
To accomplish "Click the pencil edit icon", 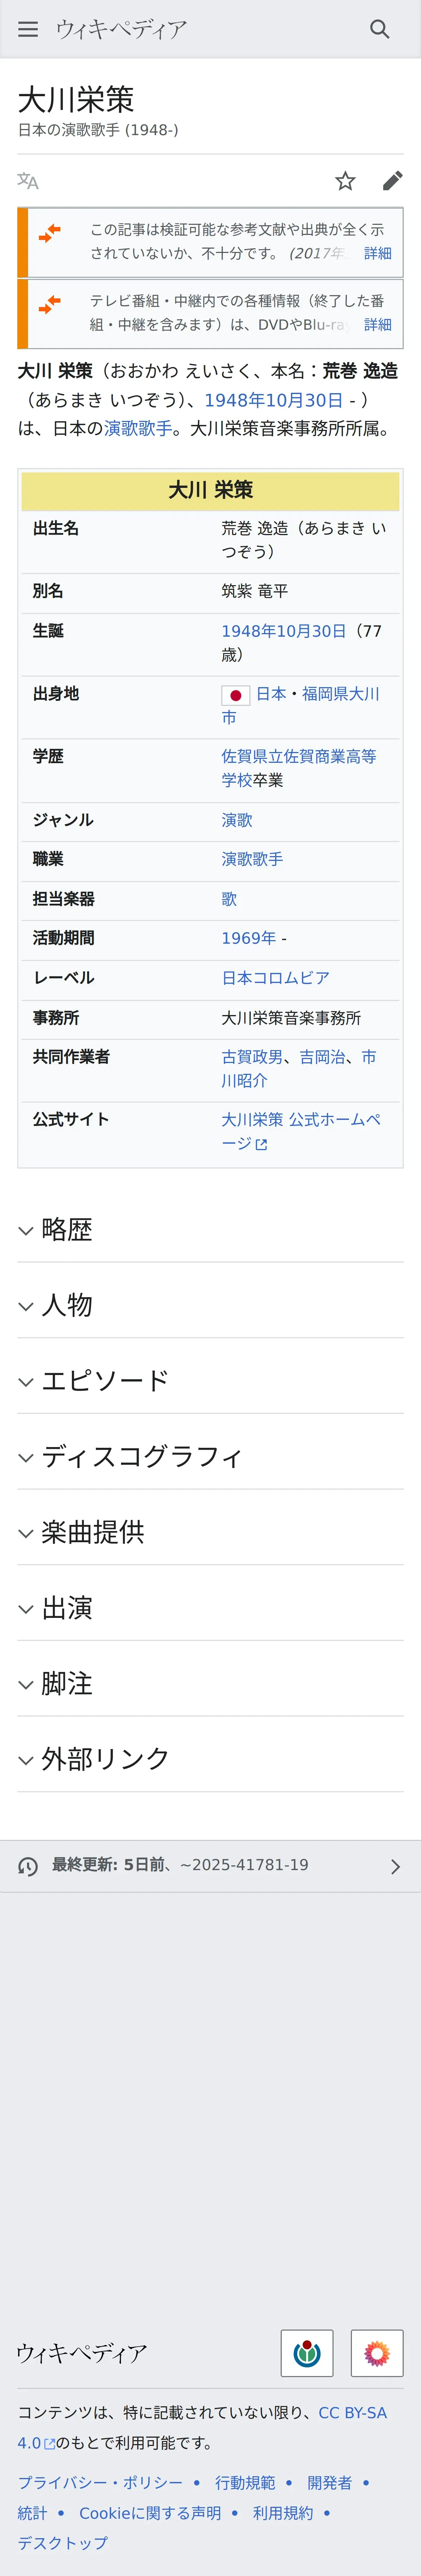I will coord(392,181).
